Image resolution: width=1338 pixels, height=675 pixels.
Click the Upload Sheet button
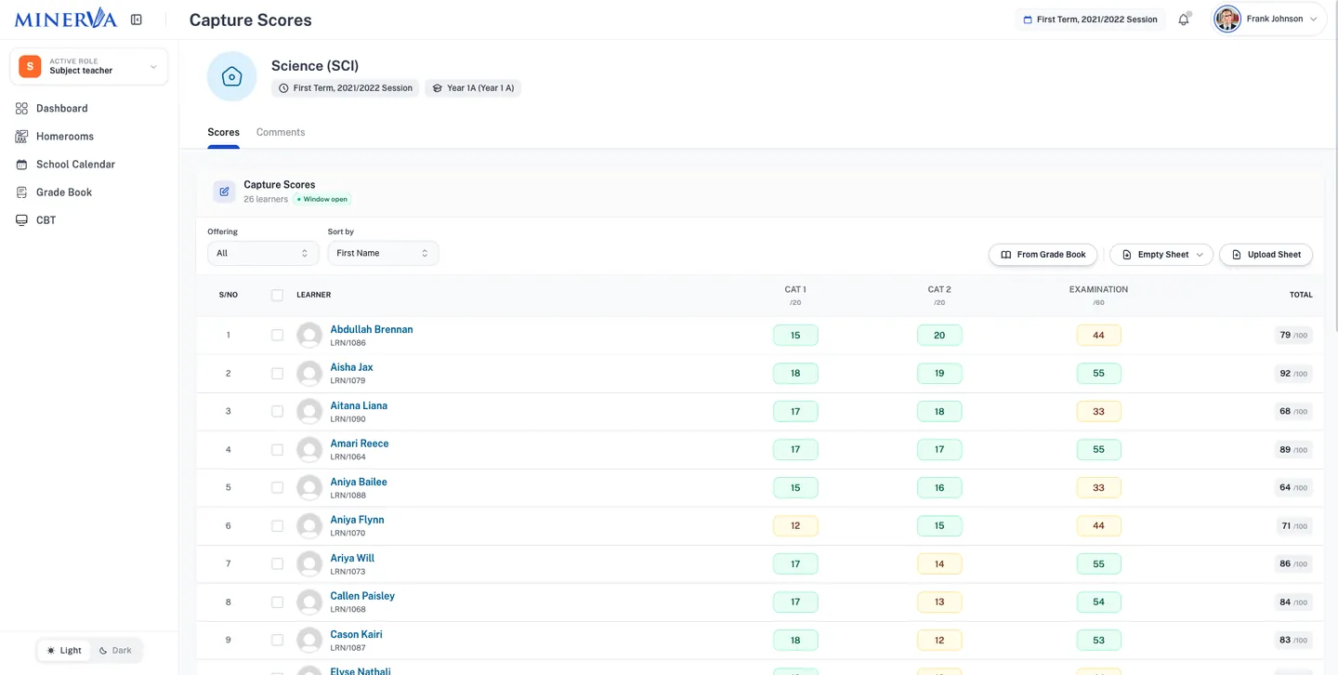coord(1266,255)
